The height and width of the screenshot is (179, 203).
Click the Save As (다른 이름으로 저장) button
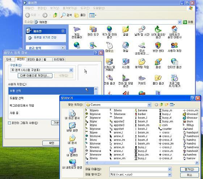35,76
